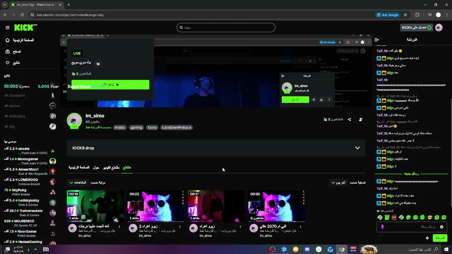
Task: Click the Kick search field
Action: point(226,28)
